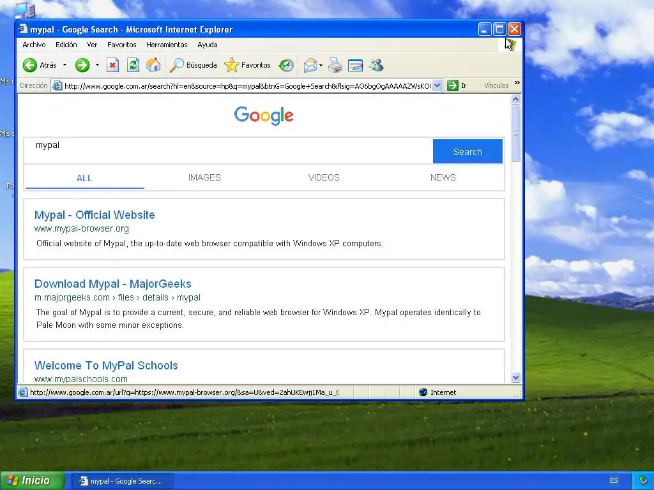Viewport: 654px width, 490px height.
Task: Print the page with the Printer icon
Action: tap(335, 65)
